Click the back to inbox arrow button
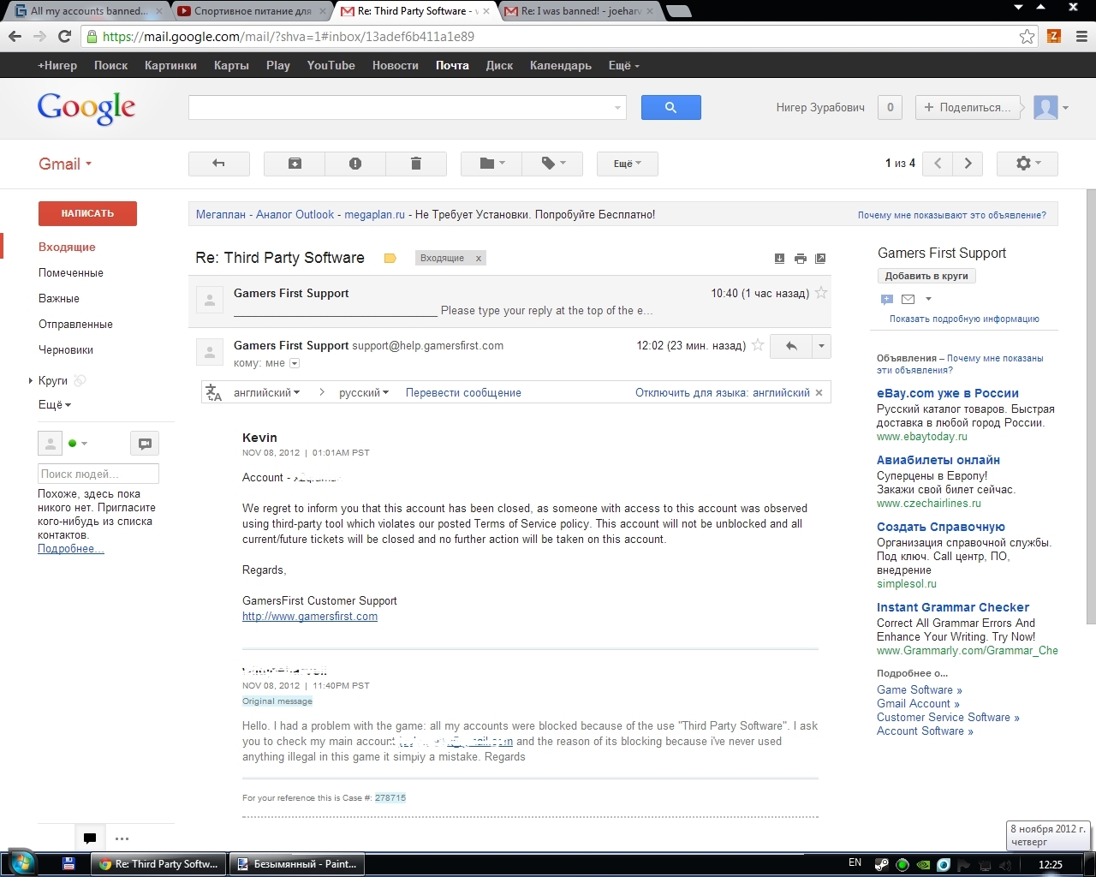This screenshot has height=877, width=1096. (219, 164)
